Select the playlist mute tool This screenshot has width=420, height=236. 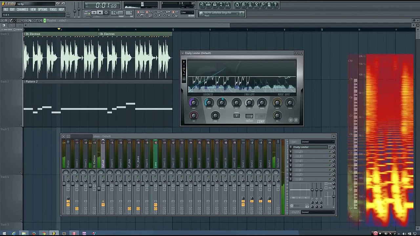click(x=22, y=20)
